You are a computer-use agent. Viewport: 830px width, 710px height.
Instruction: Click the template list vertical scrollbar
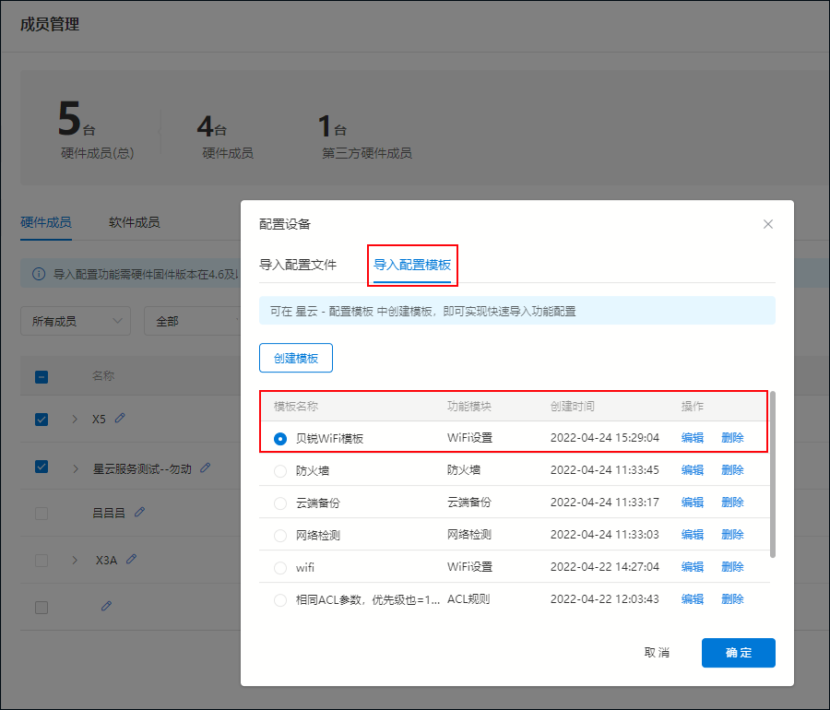tap(773, 475)
